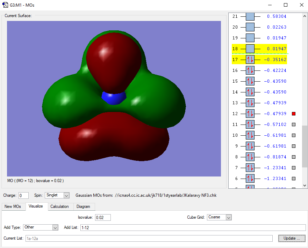Click the orbital 10 occupancy box
The height and width of the screenshot is (248, 308).
pos(250,135)
